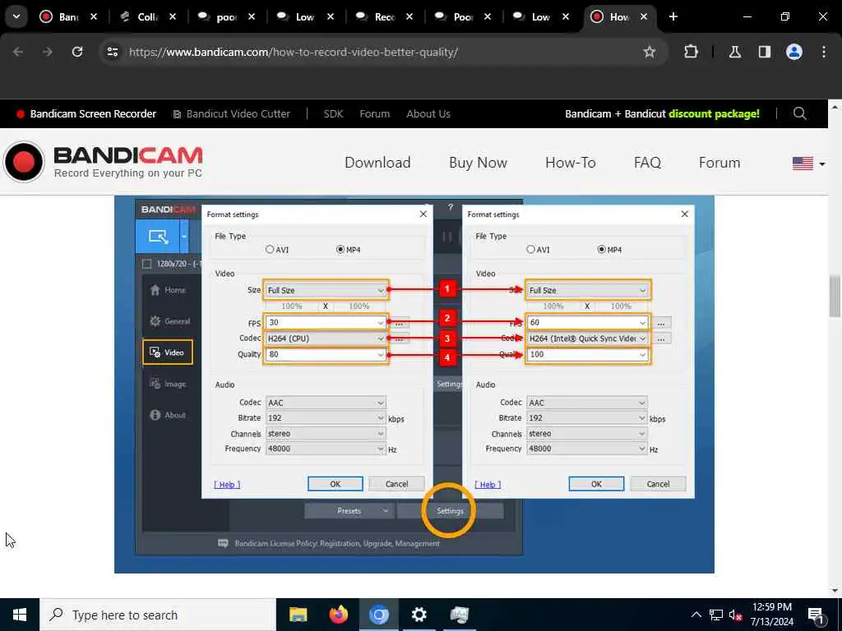Switch to Chrome in the taskbar
This screenshot has height=631, width=842.
[x=378, y=615]
